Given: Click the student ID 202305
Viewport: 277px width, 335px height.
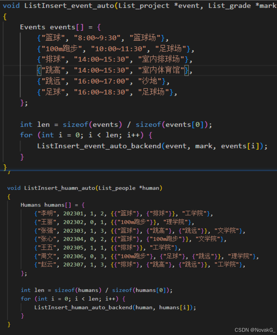Looking at the screenshot, I should (x=73, y=248).
